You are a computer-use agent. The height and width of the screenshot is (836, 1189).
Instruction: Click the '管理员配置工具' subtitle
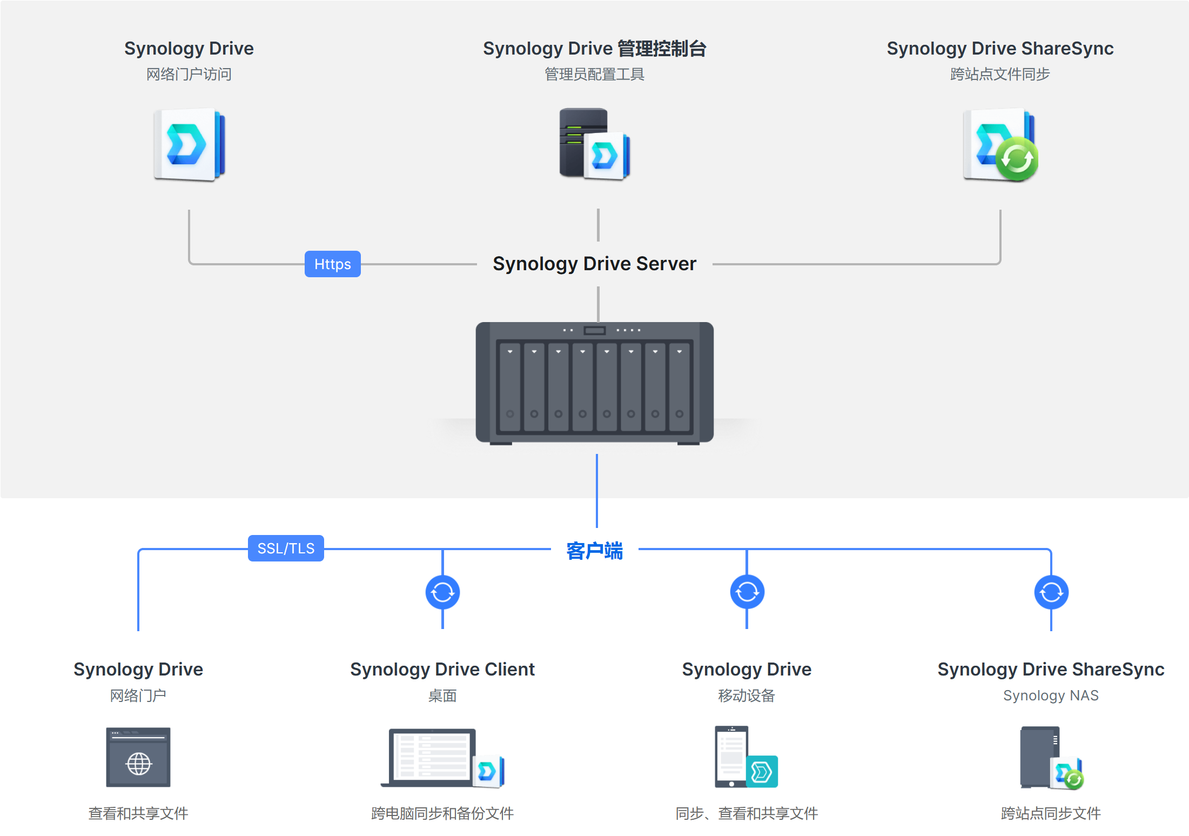(x=595, y=74)
